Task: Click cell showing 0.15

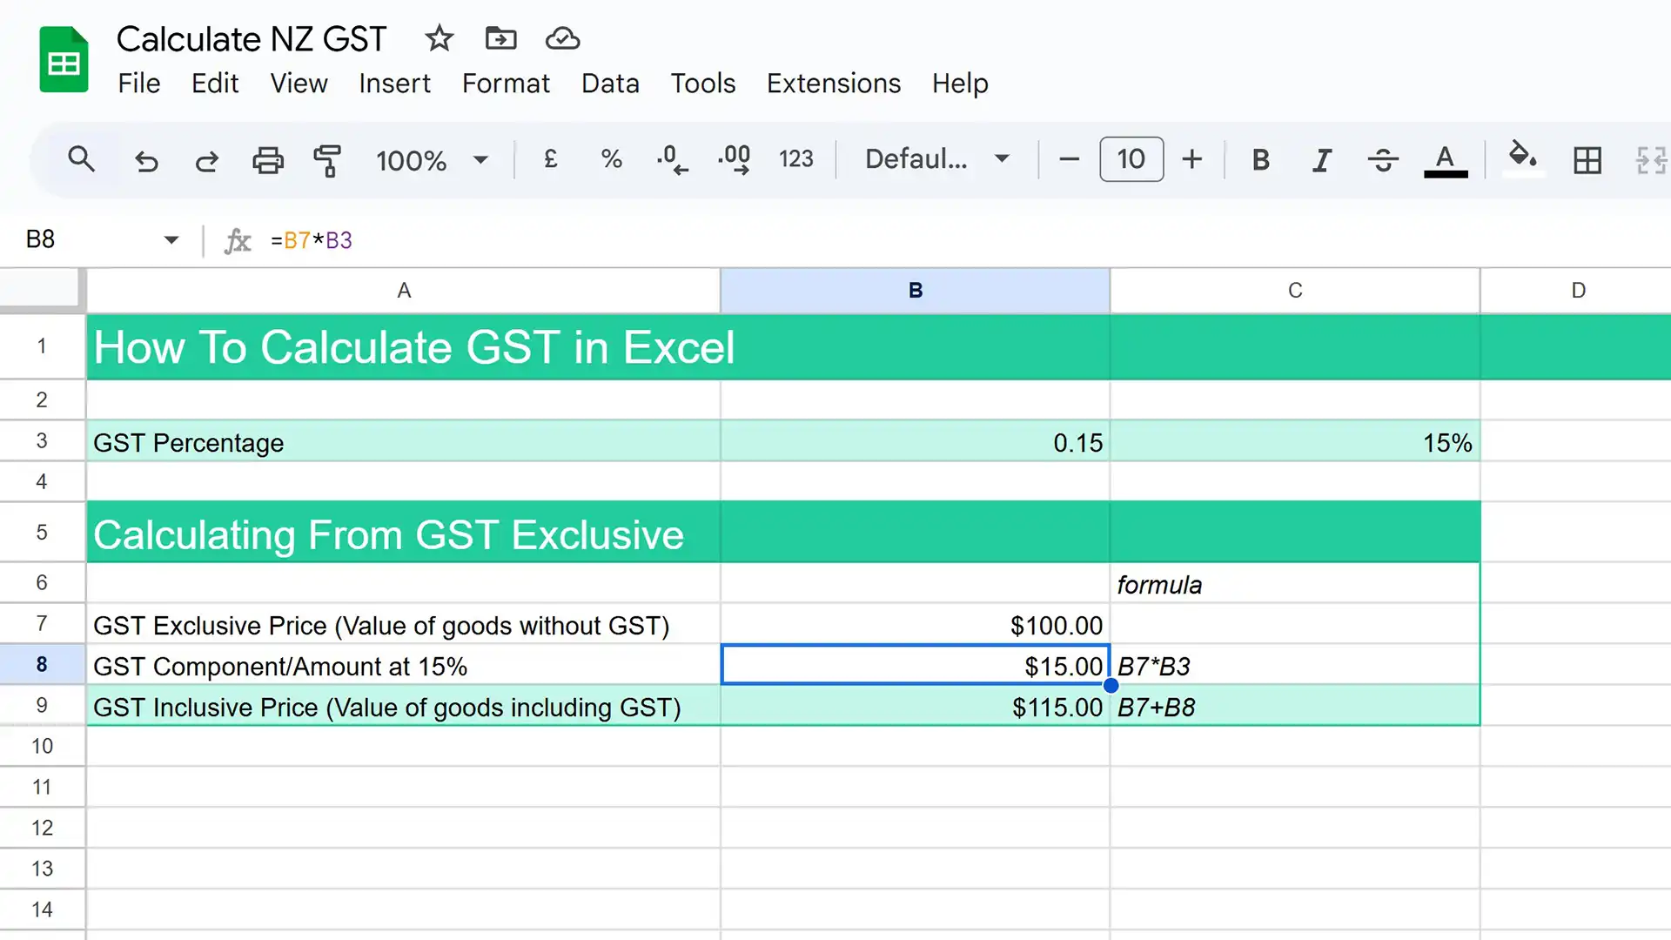Action: [916, 441]
